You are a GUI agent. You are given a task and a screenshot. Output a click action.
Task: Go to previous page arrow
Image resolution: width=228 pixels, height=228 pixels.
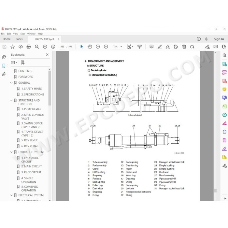pyautogui.click(x=45, y=47)
